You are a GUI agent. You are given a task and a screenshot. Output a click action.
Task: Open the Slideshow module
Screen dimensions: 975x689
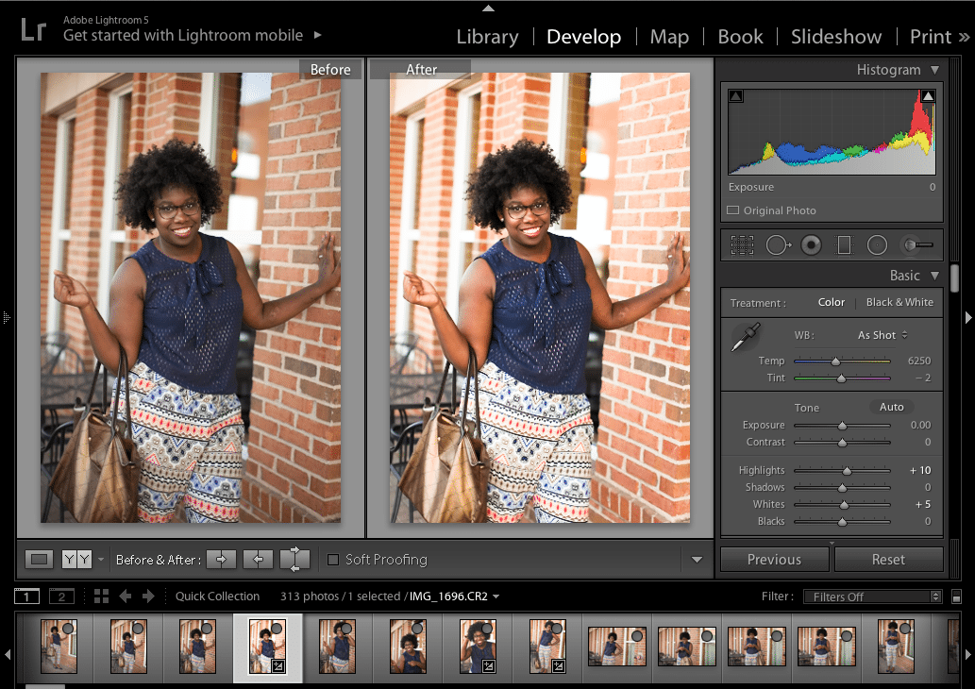click(836, 37)
